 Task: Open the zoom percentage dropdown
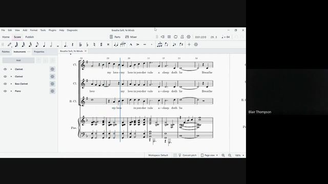(239, 155)
